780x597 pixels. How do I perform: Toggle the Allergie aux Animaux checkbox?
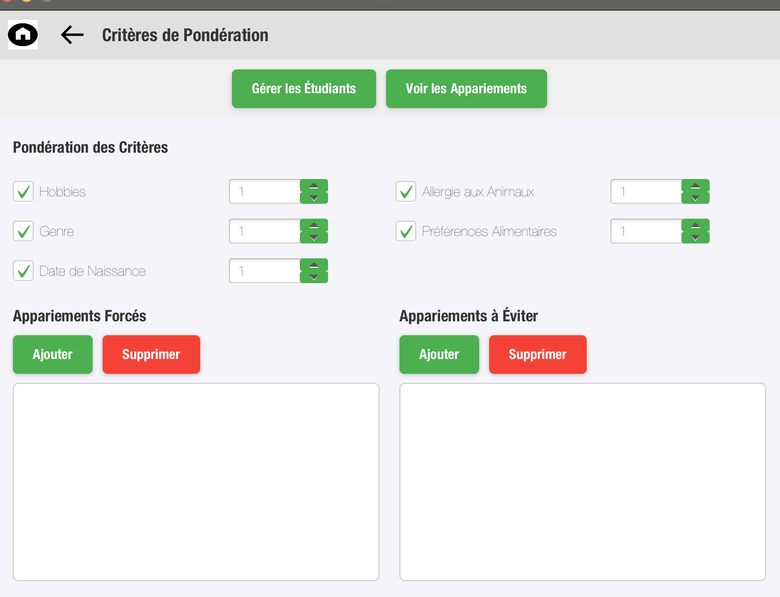click(x=406, y=192)
